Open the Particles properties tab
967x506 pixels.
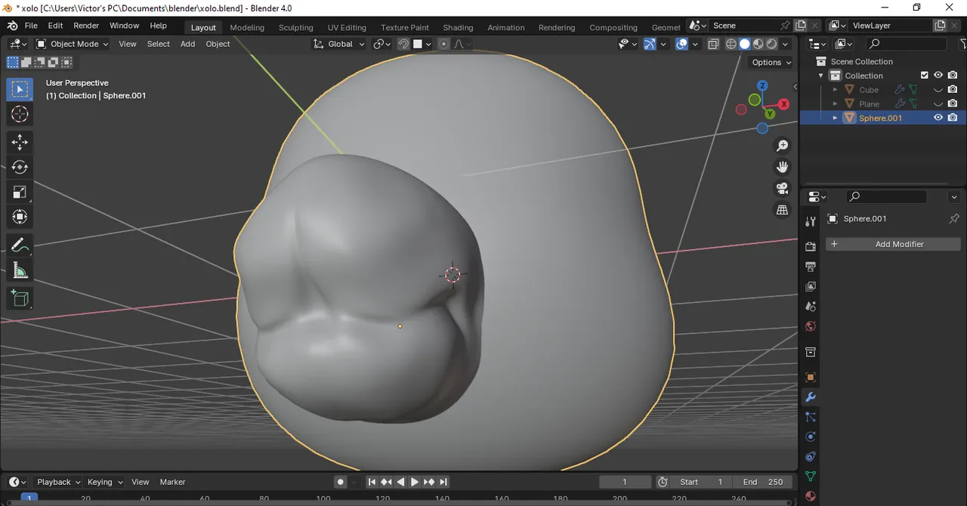pos(811,417)
